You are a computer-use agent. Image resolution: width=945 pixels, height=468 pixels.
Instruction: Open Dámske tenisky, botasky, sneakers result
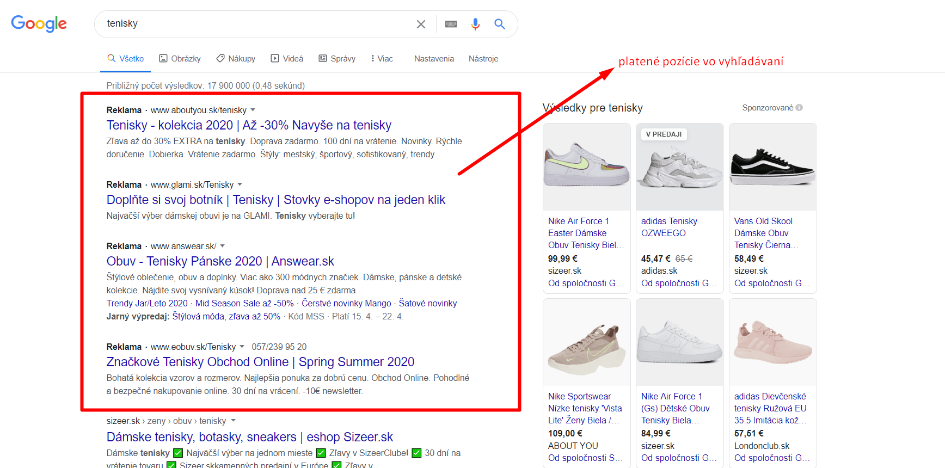[x=249, y=437]
